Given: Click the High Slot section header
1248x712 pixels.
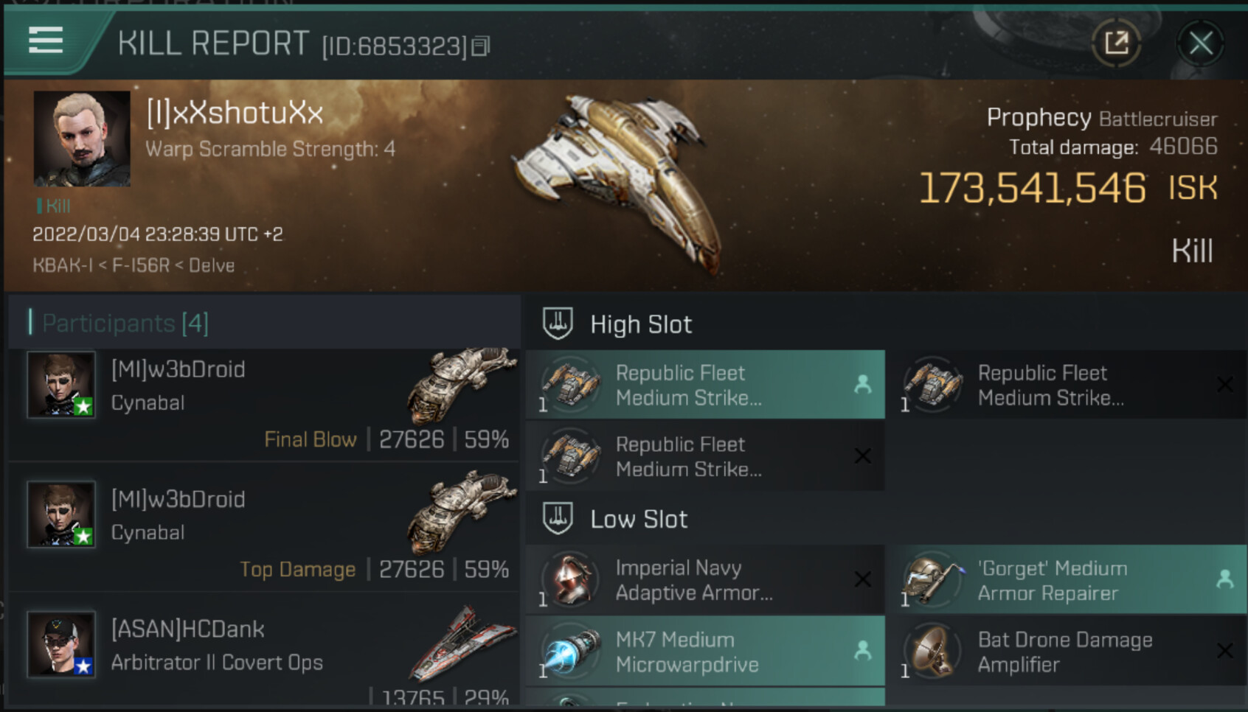Looking at the screenshot, I should point(640,324).
